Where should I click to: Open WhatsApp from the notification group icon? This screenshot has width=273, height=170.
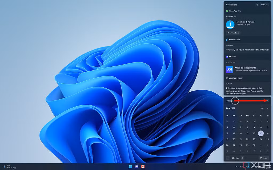(x=227, y=11)
